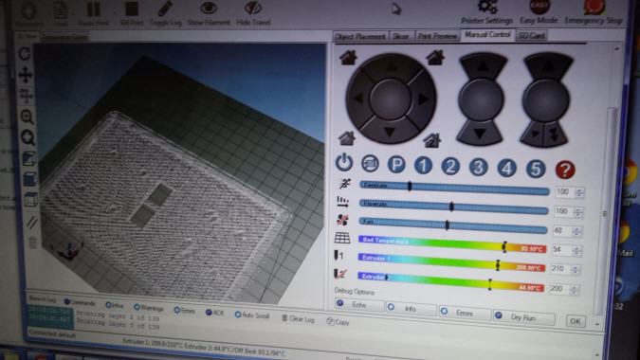Toggle Warnings filter in log
Image resolution: width=640 pixels, height=360 pixels.
(149, 307)
